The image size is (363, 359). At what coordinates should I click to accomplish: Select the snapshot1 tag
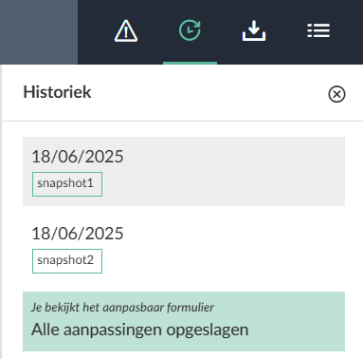tap(67, 184)
